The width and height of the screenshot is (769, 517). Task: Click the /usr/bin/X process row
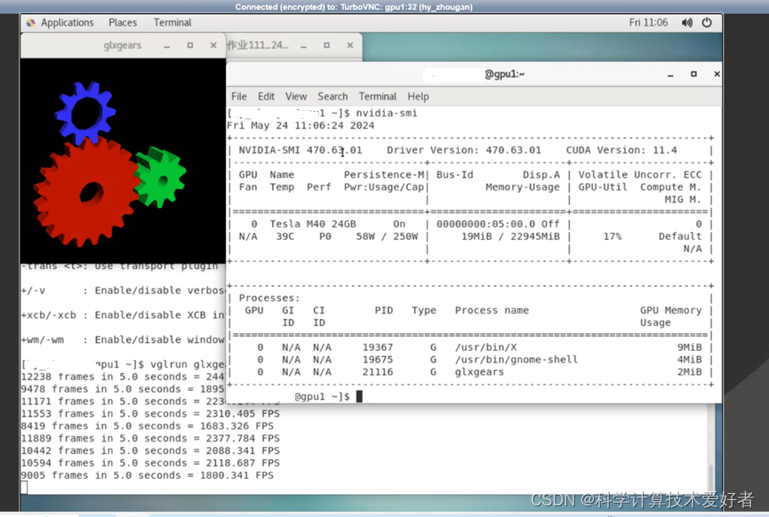tap(473, 347)
